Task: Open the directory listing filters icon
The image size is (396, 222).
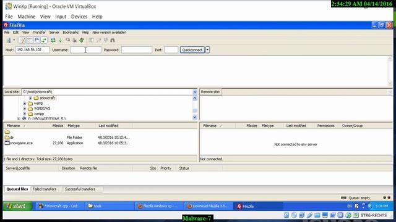Action: (x=91, y=40)
